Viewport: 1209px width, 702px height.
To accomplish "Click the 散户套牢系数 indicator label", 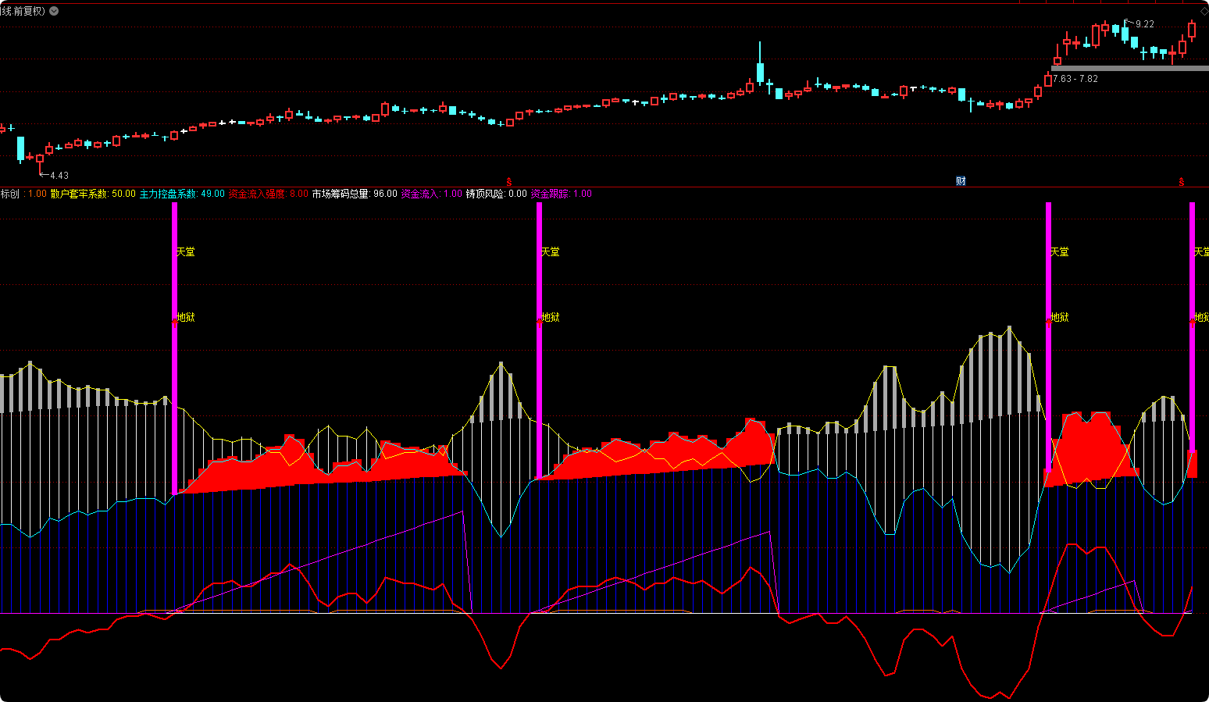I will pos(80,194).
